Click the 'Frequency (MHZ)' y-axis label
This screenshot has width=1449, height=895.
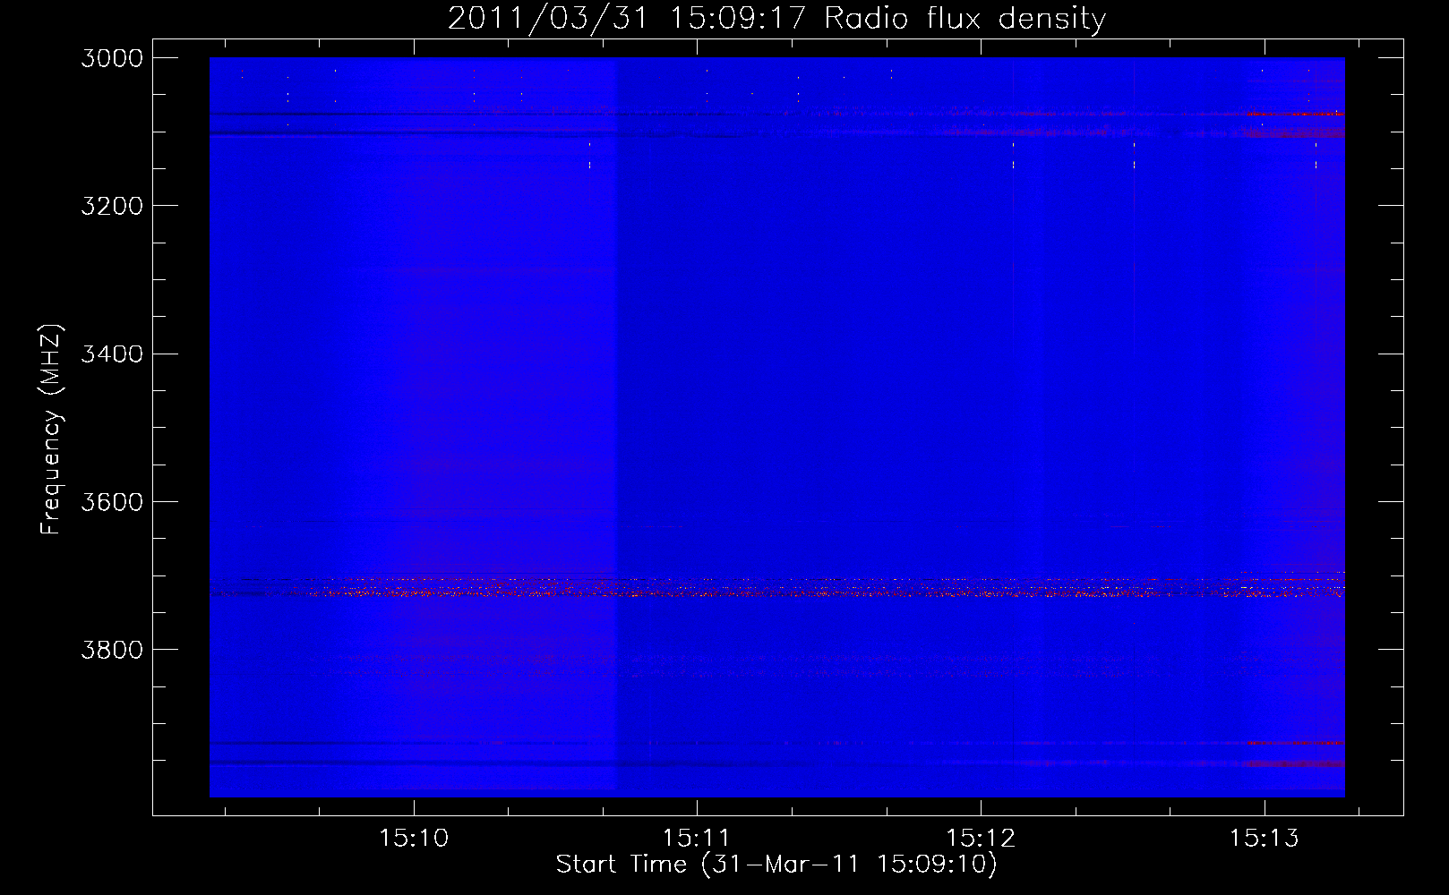point(51,430)
